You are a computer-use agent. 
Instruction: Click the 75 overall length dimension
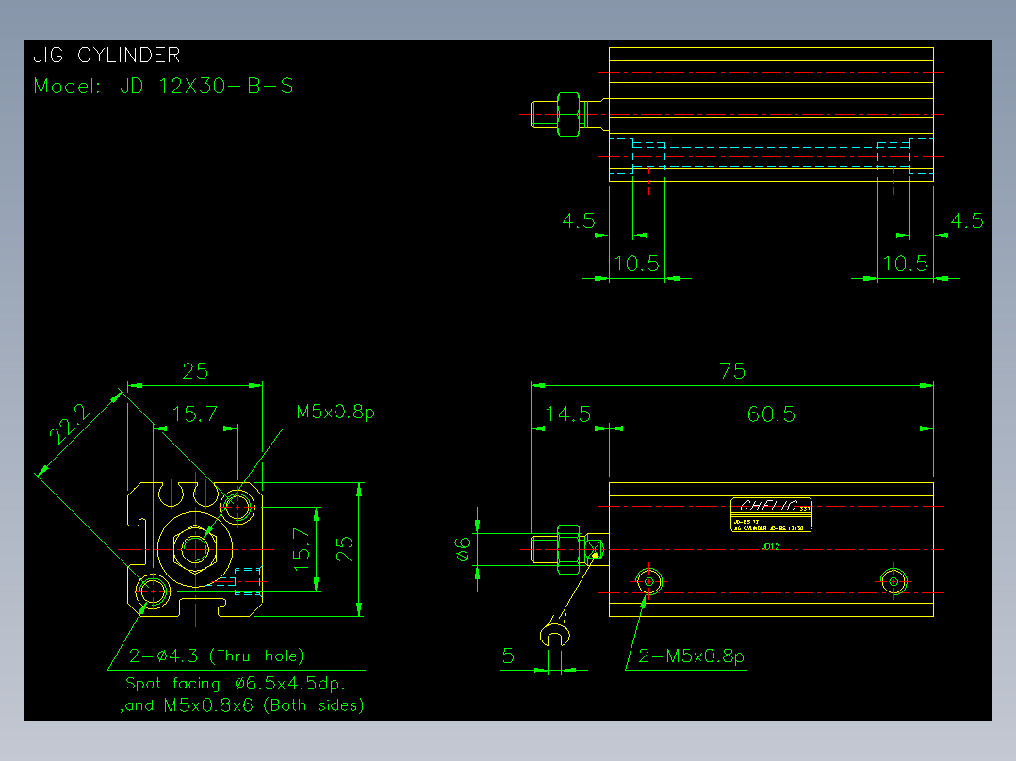click(732, 371)
